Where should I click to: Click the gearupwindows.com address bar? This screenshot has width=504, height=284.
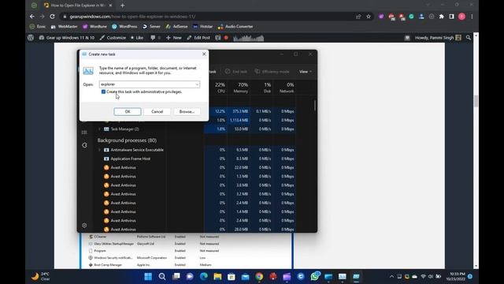tap(206, 17)
